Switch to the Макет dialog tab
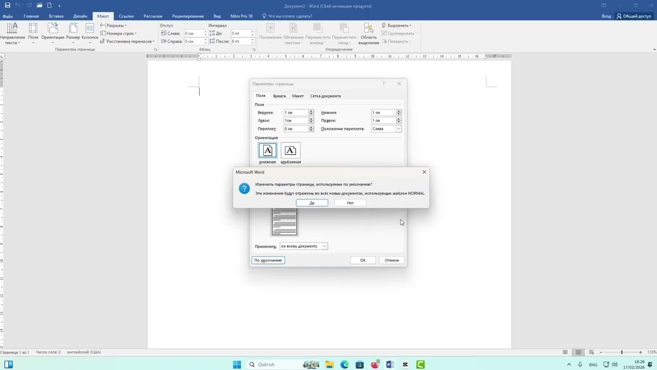Screen dimensions: 657x370 [x=298, y=96]
